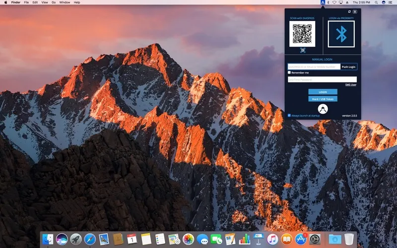Open the Wi-Fi status menu
This screenshot has width=397, height=248.
(334, 2)
